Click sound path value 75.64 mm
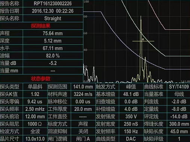The width and height of the screenshot is (190, 142). (53, 33)
